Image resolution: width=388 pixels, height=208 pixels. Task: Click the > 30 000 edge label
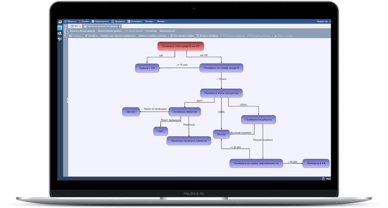coord(293,162)
